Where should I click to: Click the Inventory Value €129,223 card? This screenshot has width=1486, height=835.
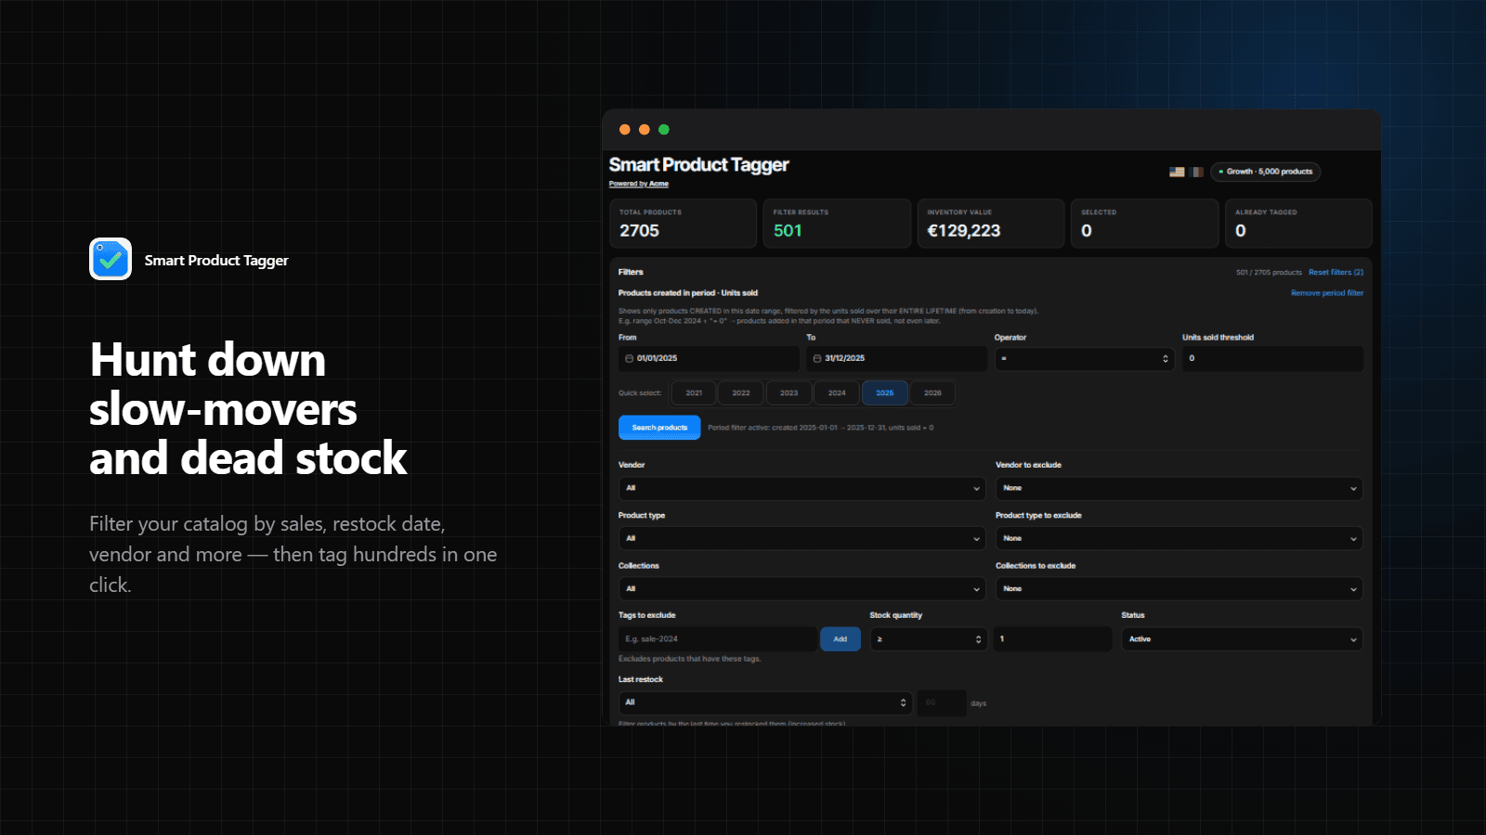991,224
